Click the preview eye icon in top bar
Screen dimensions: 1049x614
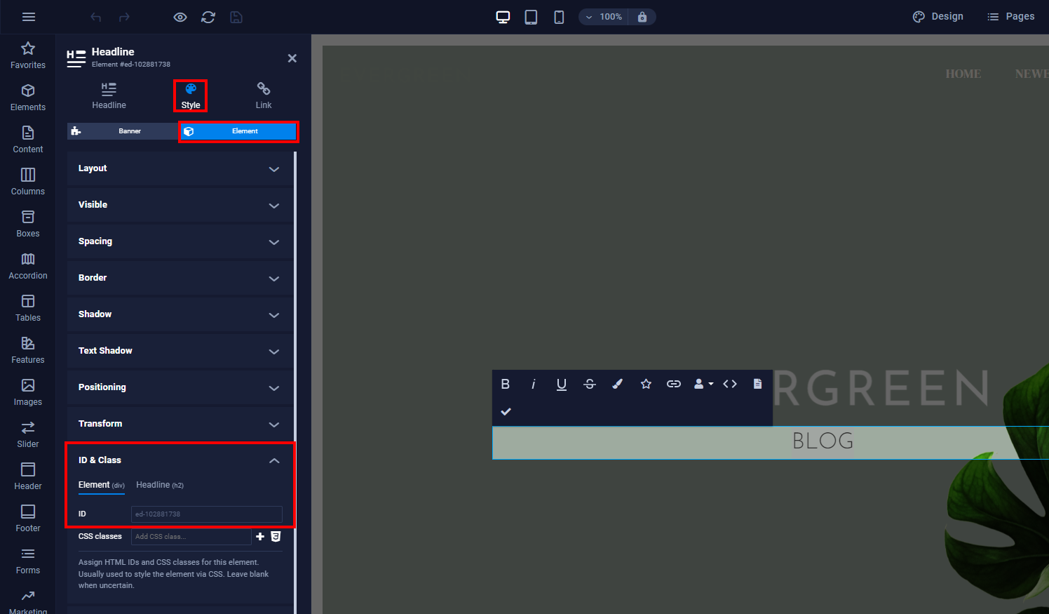click(180, 17)
